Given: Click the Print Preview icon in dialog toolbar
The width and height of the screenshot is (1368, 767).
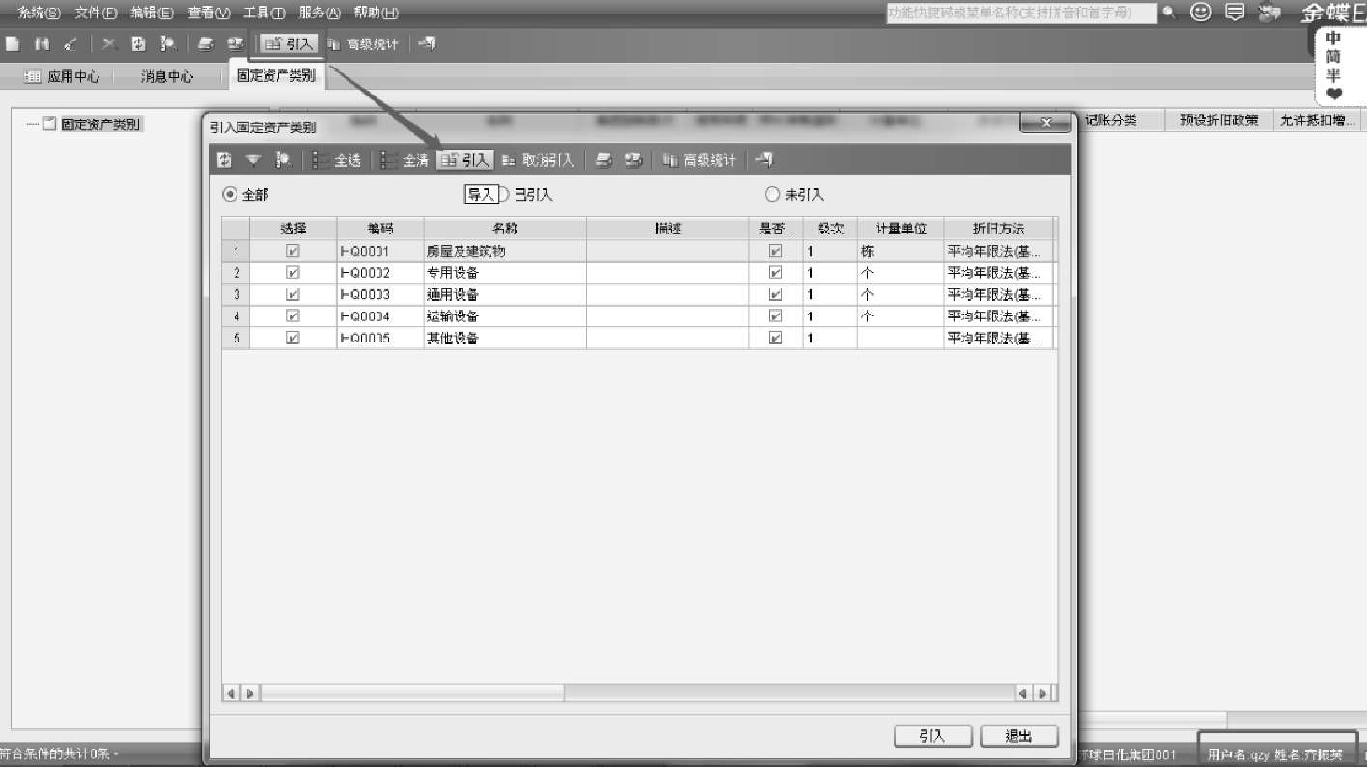Looking at the screenshot, I should (633, 160).
